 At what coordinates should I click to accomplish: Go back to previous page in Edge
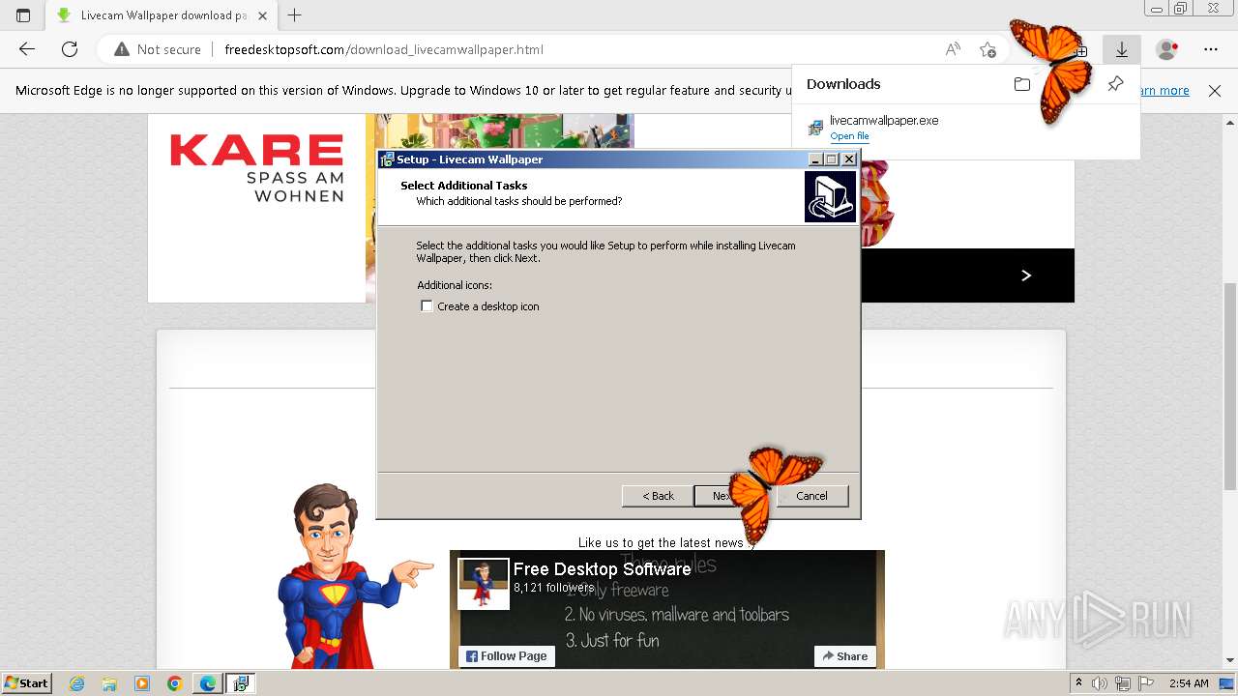tap(27, 49)
